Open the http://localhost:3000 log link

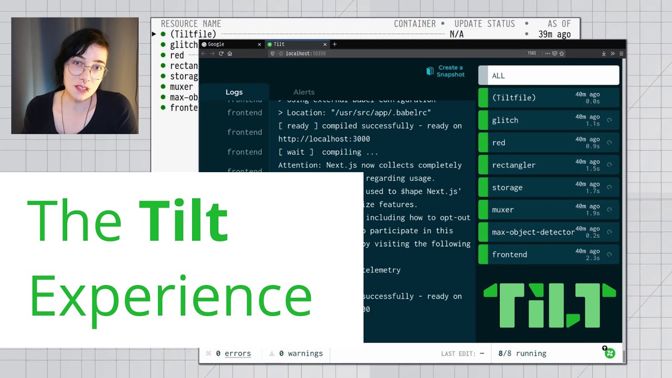tap(324, 139)
